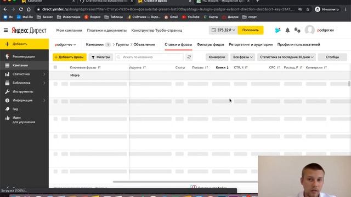Image resolution: width=351 pixels, height=197 pixels.
Task: Click the browser home button
Action: 29,9
